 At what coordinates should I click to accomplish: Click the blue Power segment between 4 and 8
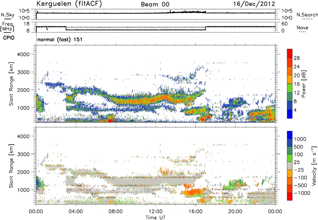click(290, 106)
